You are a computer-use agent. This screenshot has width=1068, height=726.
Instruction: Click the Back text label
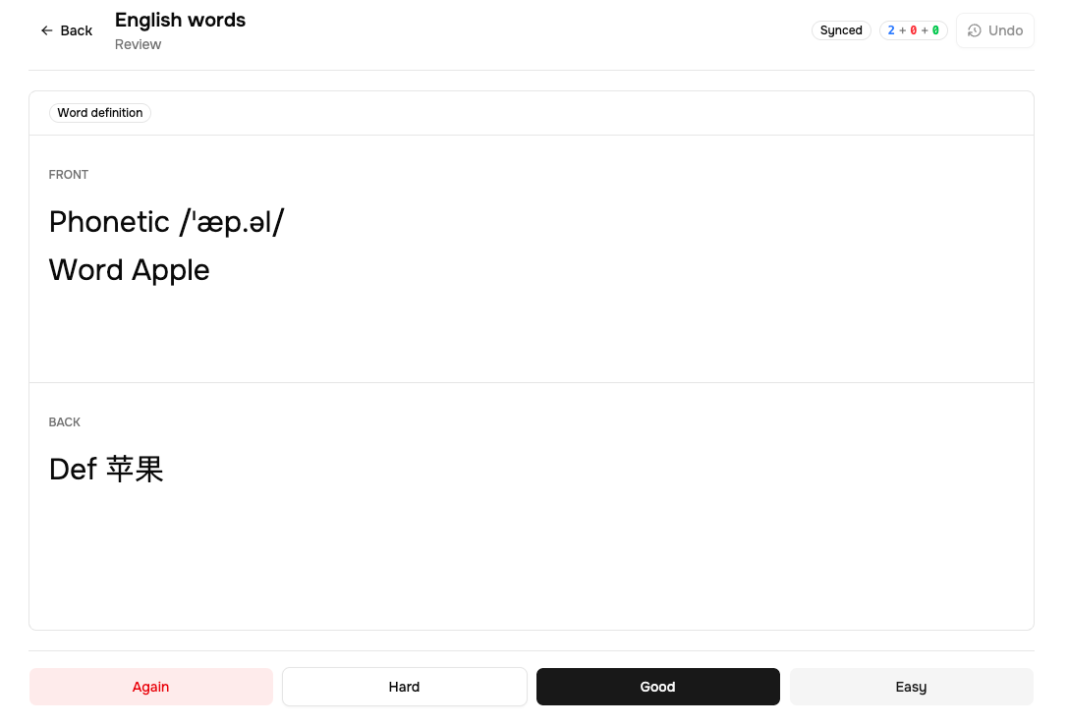[77, 30]
